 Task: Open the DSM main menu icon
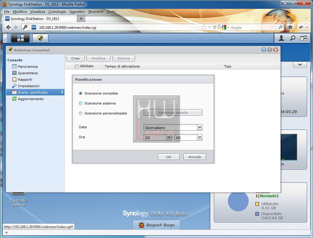click(x=20, y=38)
